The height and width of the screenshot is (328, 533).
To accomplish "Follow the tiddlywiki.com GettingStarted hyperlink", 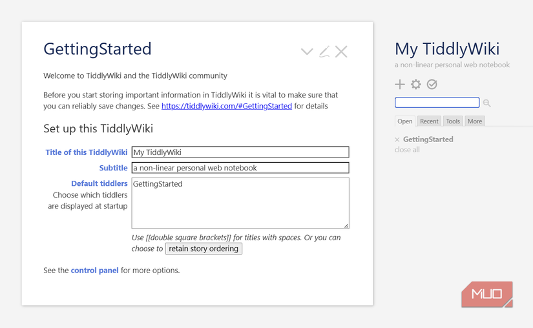I will 227,106.
